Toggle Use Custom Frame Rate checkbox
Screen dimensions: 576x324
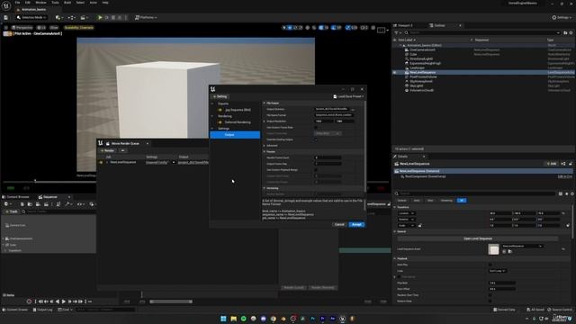click(x=316, y=128)
